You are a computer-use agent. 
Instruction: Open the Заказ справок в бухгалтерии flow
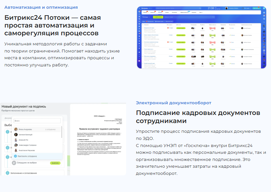pyautogui.click(x=151, y=35)
